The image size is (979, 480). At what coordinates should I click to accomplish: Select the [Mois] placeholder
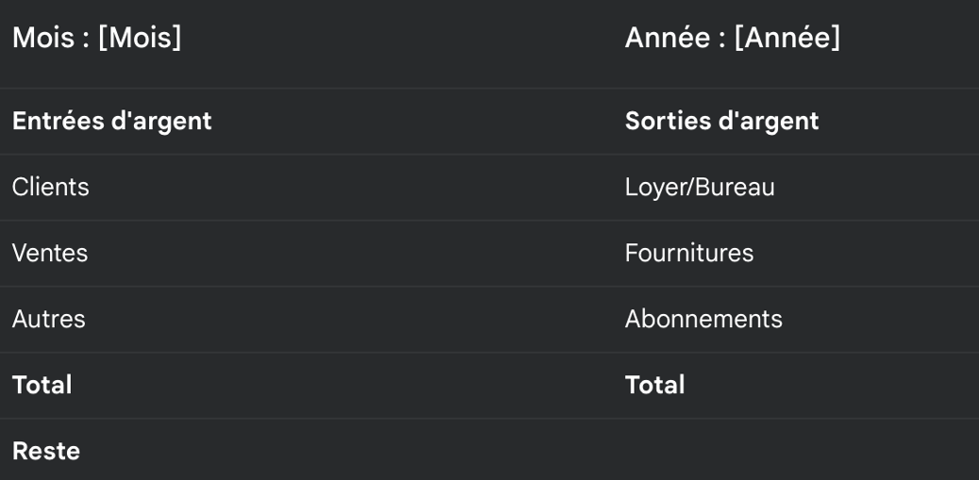tap(140, 38)
